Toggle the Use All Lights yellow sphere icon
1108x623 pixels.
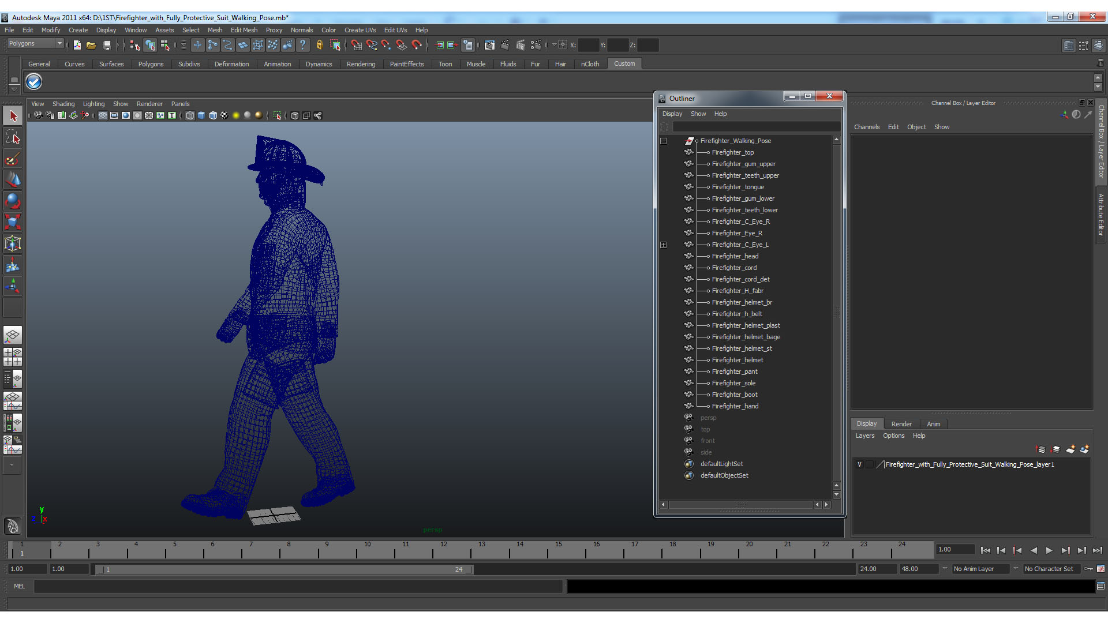(235, 115)
